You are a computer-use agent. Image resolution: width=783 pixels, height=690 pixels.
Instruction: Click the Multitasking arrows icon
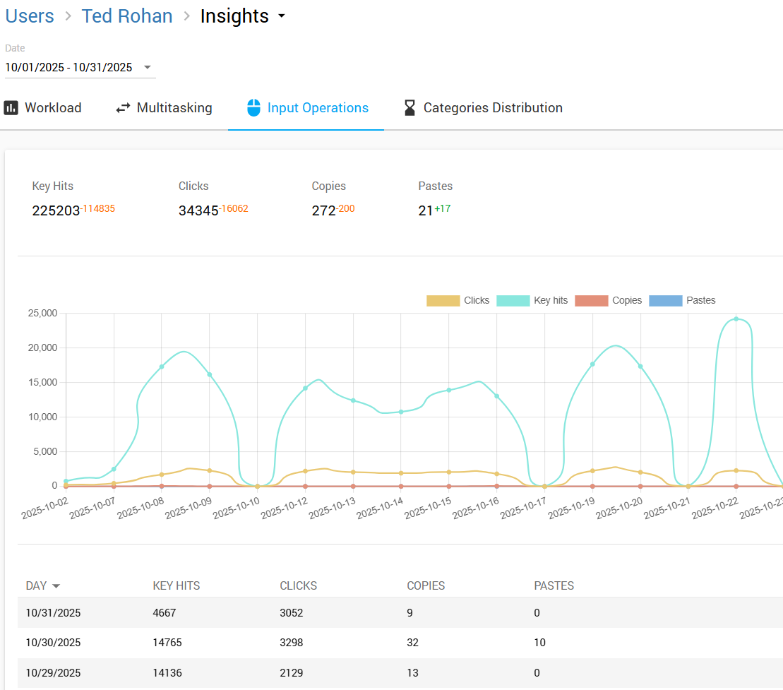click(x=124, y=108)
